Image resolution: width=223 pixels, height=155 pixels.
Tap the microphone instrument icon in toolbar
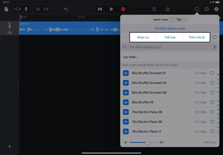tap(26, 9)
